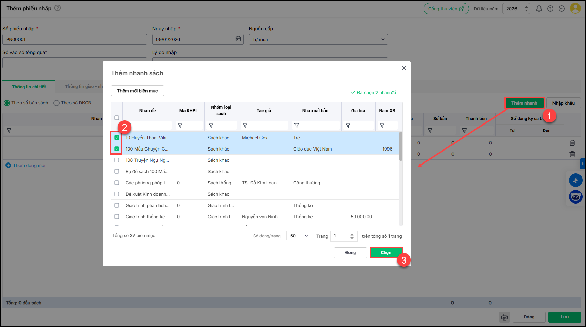Select the Theo số ĐKCB radio option
Image resolution: width=586 pixels, height=327 pixels.
click(56, 103)
